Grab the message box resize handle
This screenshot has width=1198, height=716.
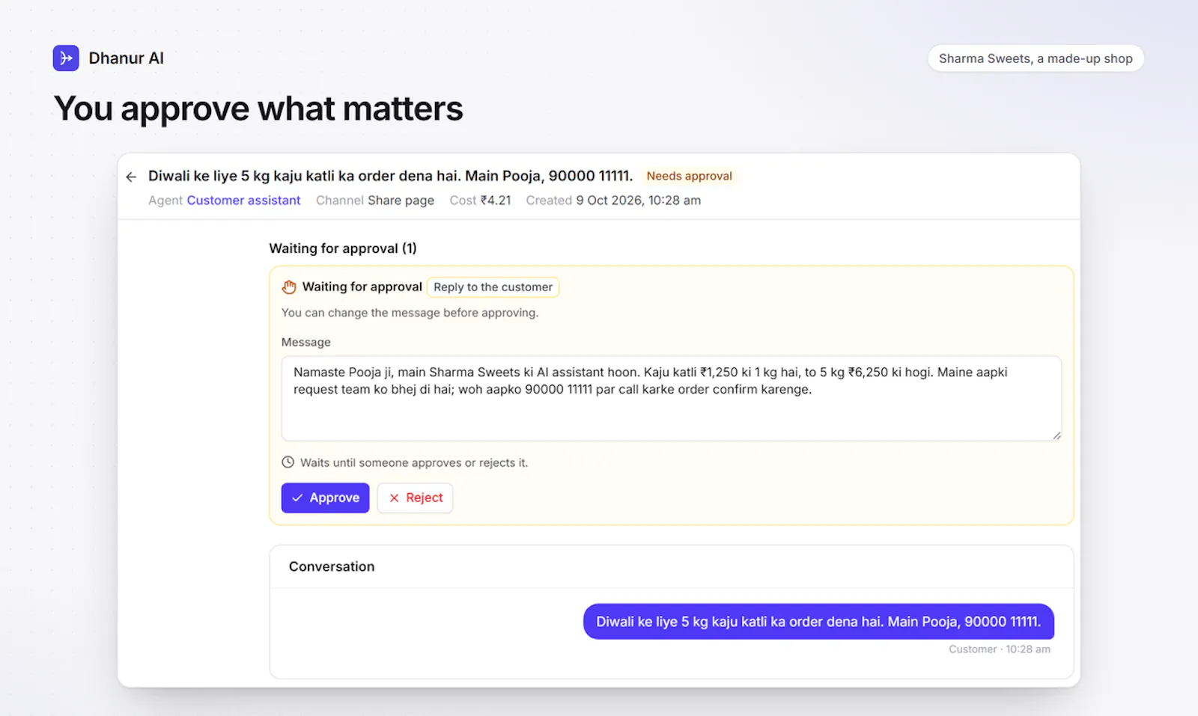[x=1056, y=435]
